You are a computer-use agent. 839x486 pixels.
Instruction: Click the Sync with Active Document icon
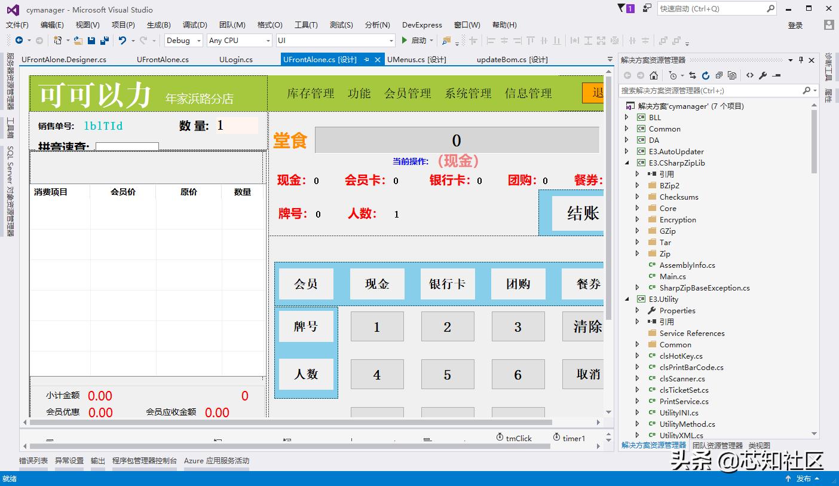692,75
